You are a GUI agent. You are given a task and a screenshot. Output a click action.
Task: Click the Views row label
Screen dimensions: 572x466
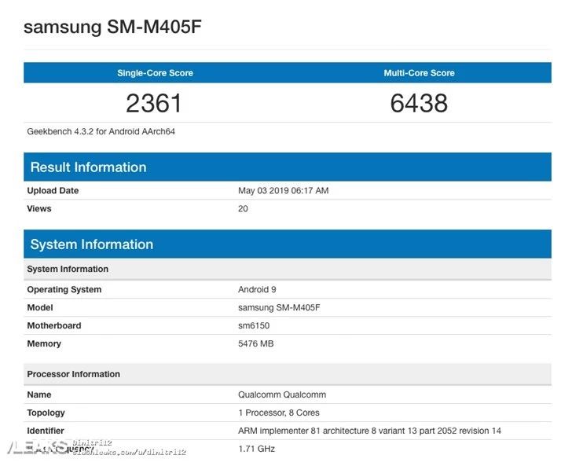(39, 209)
